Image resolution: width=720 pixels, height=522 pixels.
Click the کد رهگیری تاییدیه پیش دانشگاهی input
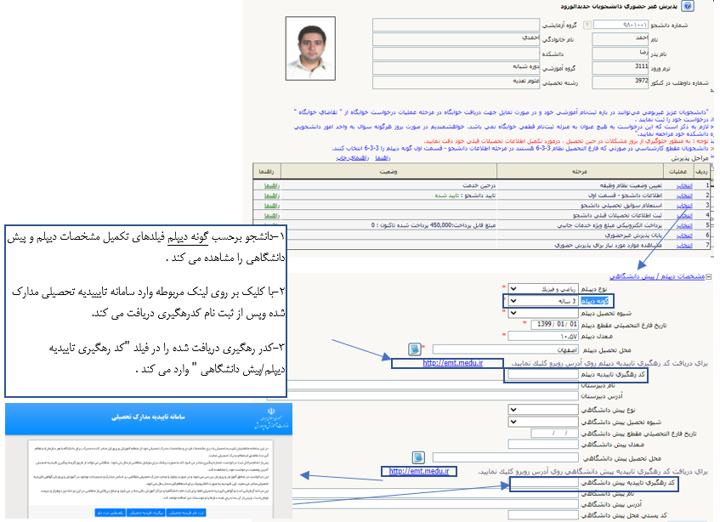pos(545,483)
